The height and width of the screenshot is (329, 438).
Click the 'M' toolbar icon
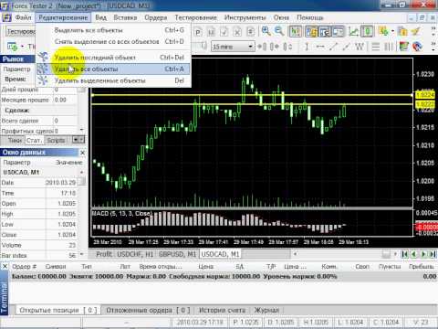[212, 32]
